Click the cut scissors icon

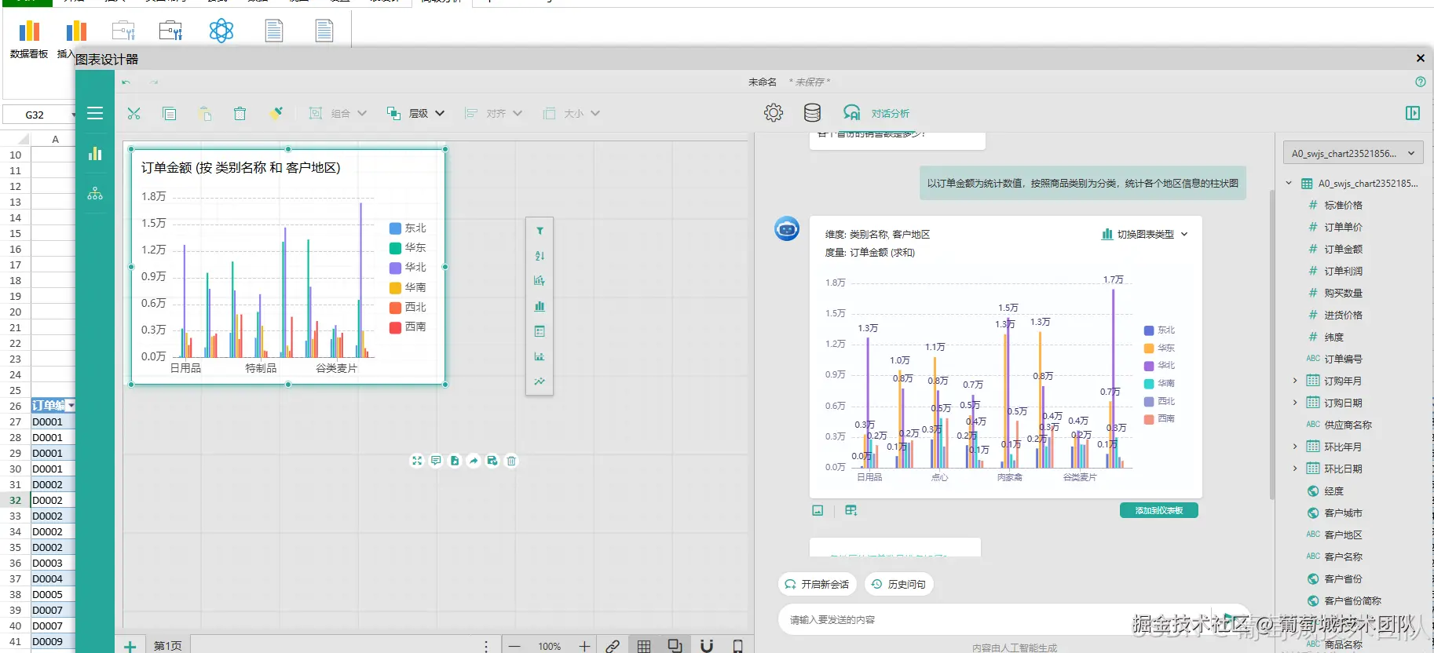(x=134, y=114)
